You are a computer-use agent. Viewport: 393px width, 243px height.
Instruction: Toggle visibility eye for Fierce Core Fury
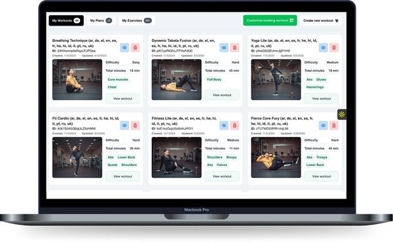[324, 126]
